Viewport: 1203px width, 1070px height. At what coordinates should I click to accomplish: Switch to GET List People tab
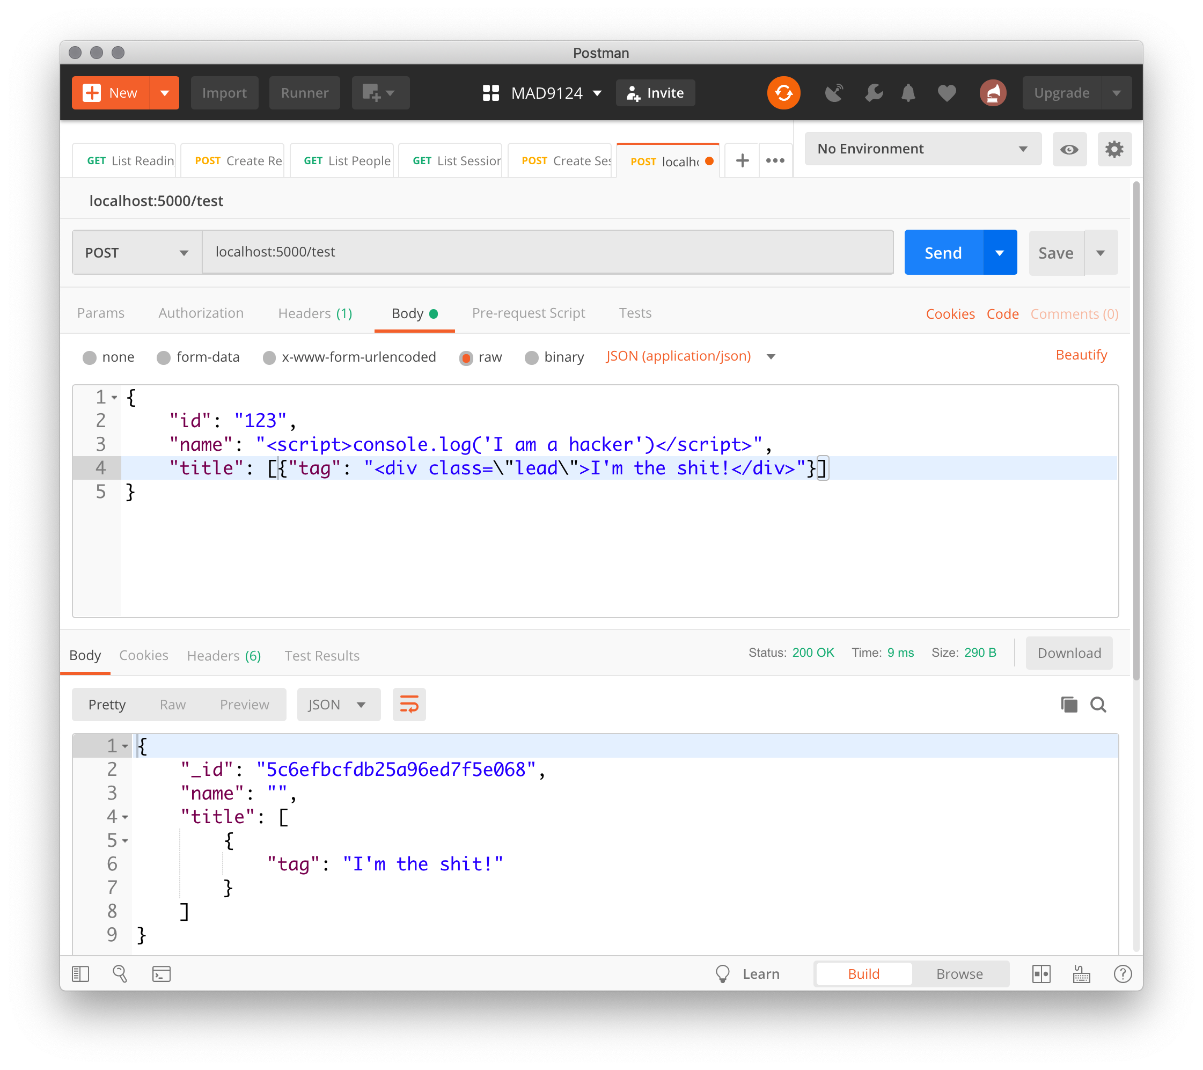342,160
